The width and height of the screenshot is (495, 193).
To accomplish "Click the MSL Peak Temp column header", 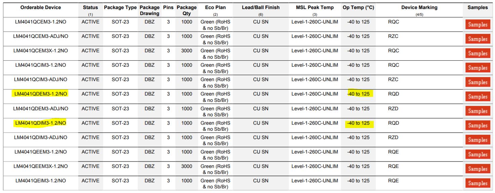I will coord(315,7).
